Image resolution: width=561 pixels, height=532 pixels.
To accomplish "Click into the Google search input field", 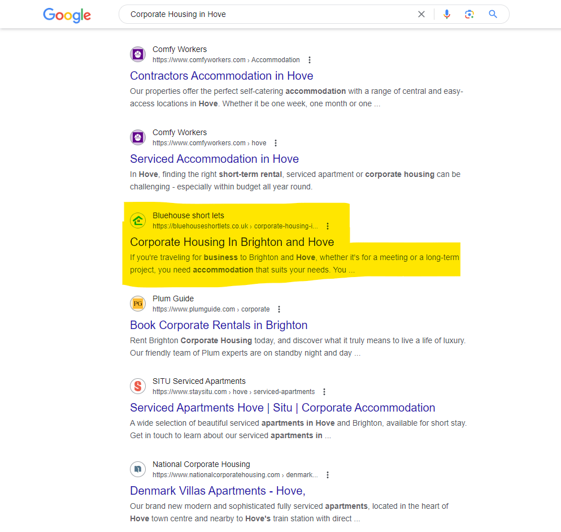I will [x=266, y=15].
